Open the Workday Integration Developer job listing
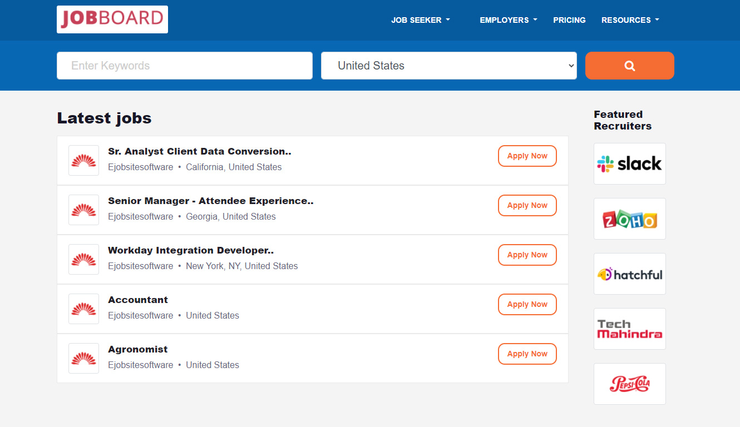Image resolution: width=740 pixels, height=427 pixels. [x=191, y=250]
